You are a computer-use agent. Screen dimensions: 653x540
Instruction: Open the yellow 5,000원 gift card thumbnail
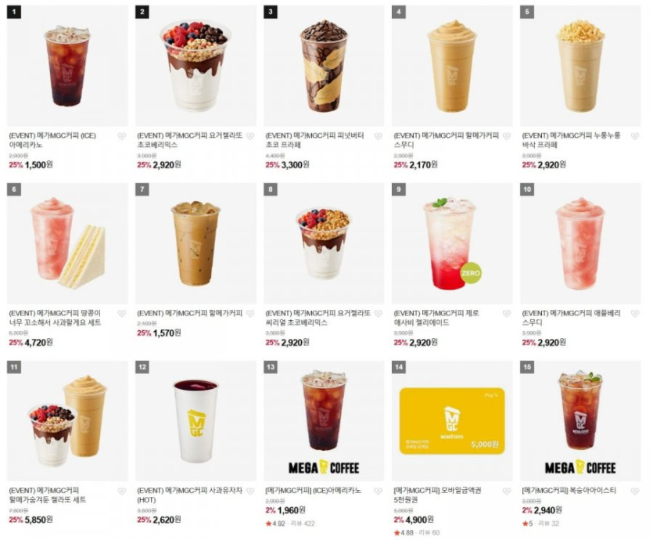(x=452, y=421)
